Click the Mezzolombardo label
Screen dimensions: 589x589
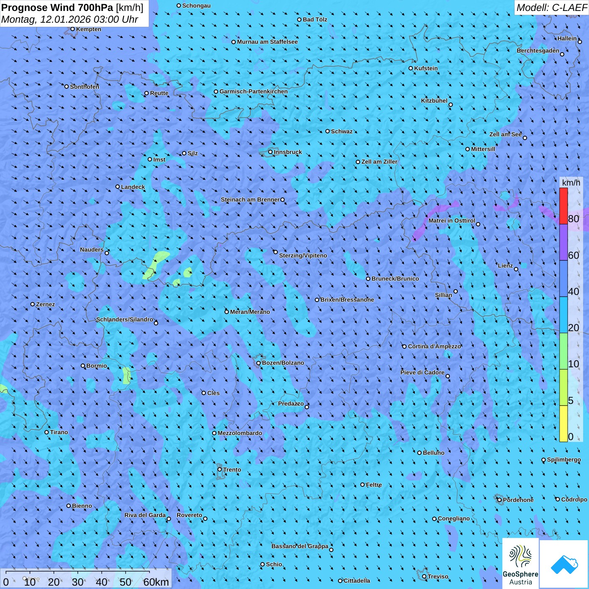click(240, 433)
